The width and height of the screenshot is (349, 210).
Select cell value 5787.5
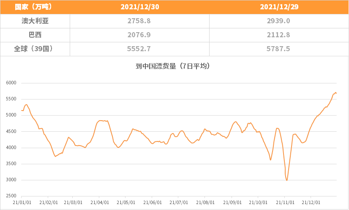click(x=278, y=49)
